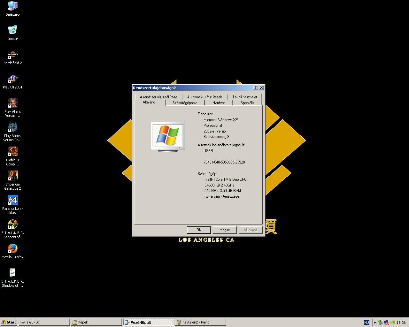Select the Általános tab
Screen dimensions: 409x327
[150, 102]
